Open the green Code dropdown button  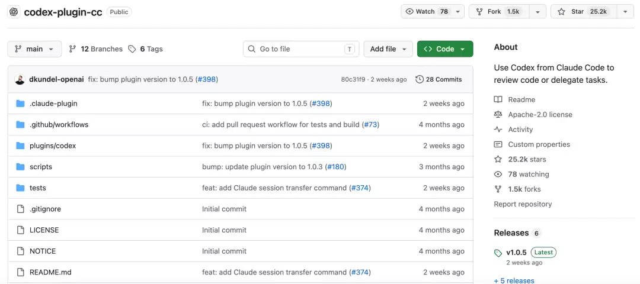click(445, 49)
